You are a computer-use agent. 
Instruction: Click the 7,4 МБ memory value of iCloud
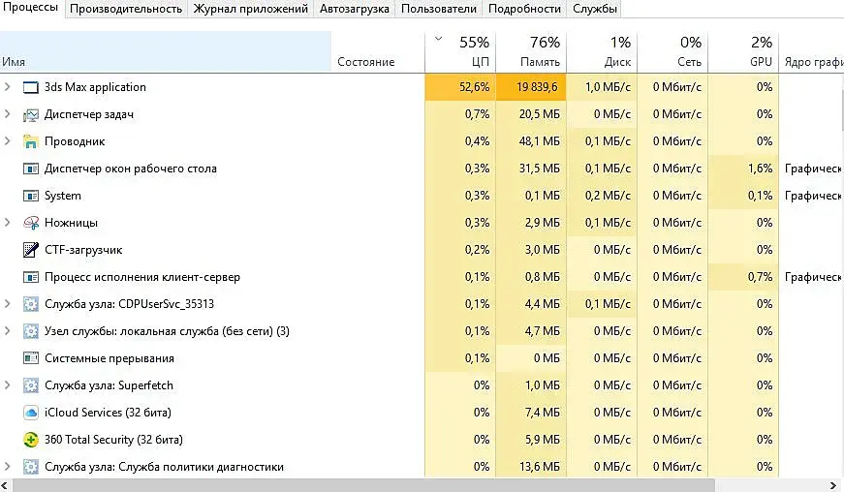[543, 413]
